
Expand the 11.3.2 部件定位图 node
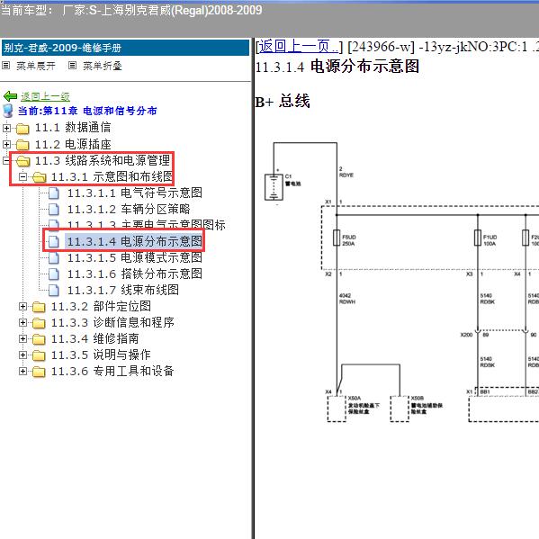pyautogui.click(x=22, y=306)
